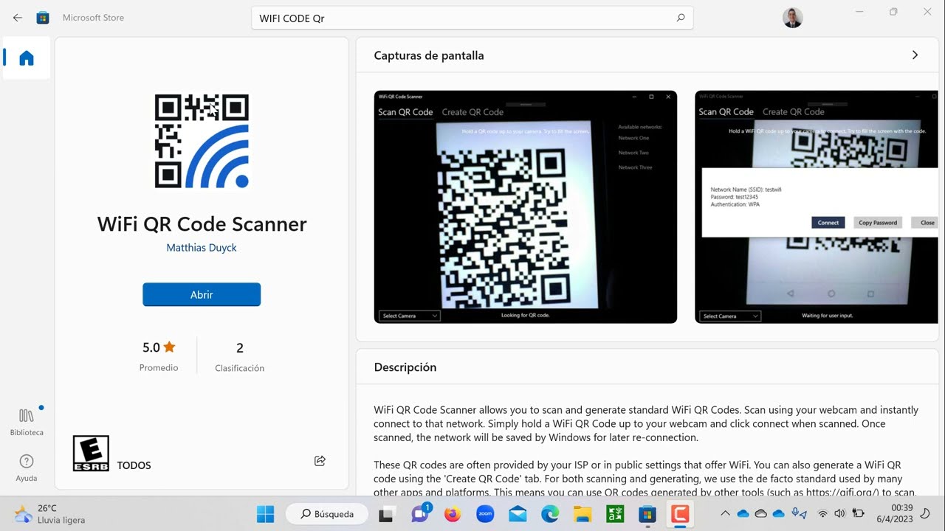Launch Firefox from the taskbar
945x531 pixels.
(453, 514)
